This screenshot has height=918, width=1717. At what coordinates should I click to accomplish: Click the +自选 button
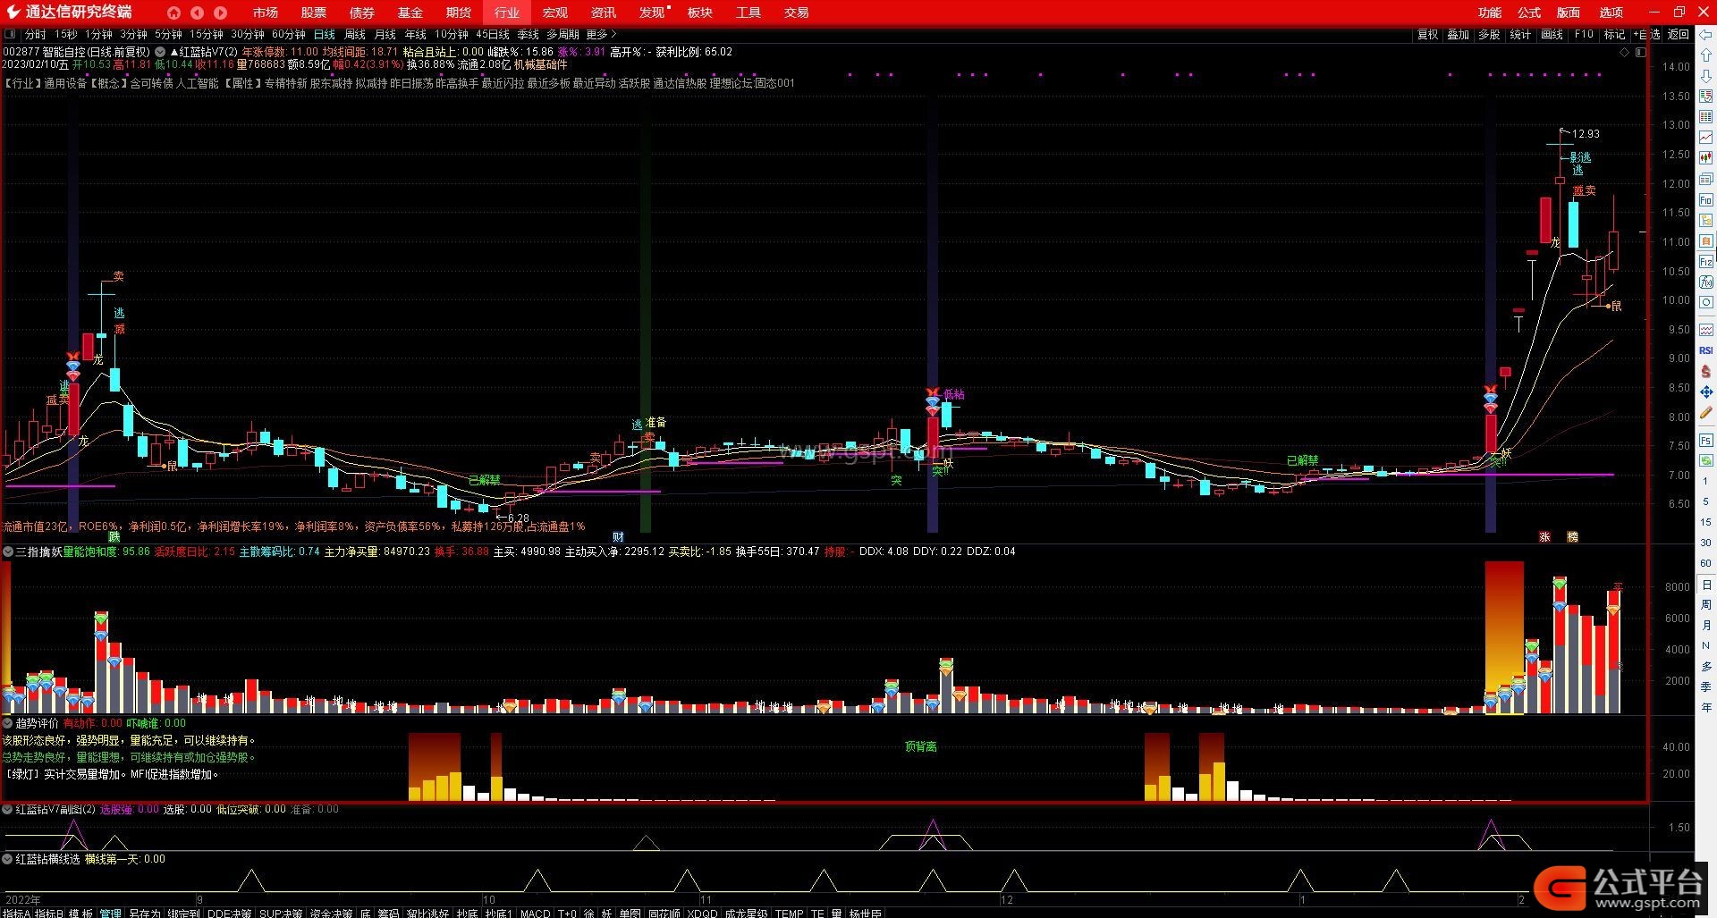pyautogui.click(x=1646, y=35)
